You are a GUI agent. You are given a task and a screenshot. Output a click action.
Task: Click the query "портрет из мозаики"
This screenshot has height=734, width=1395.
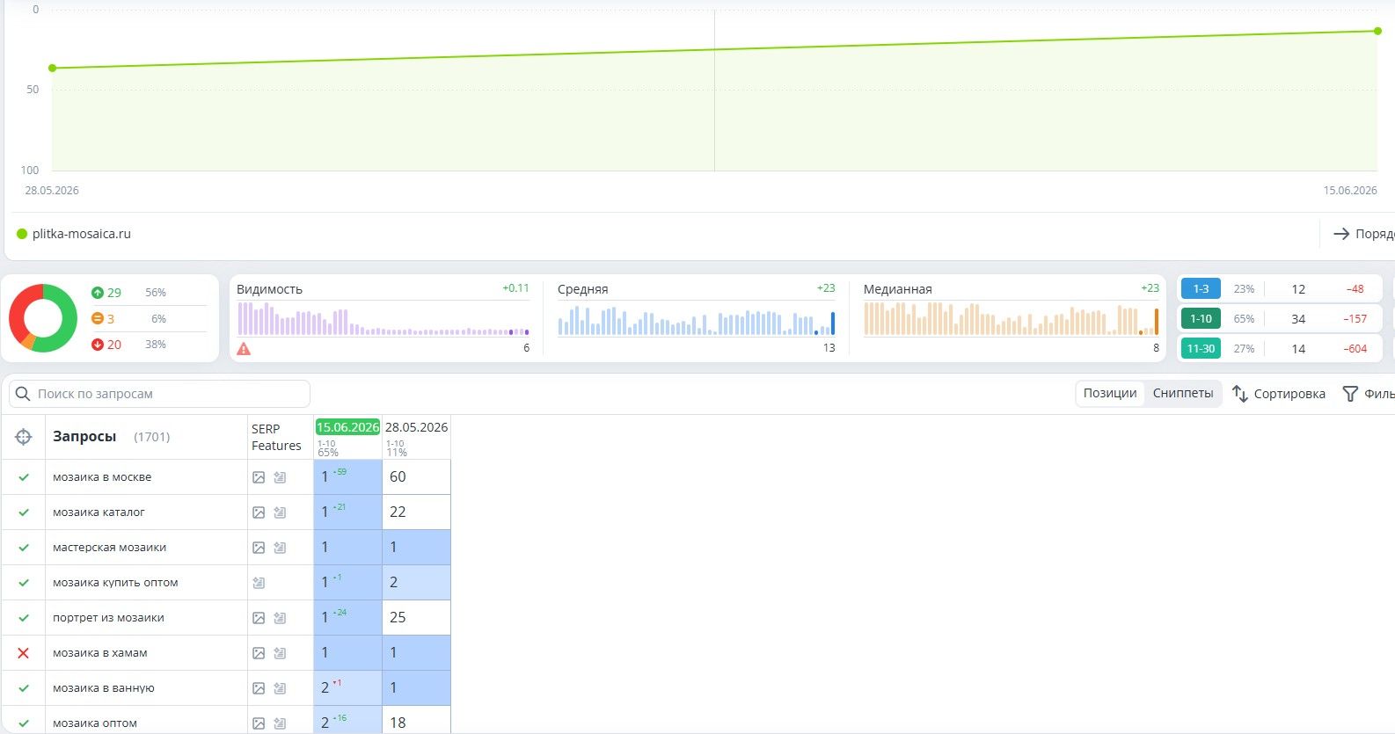coord(108,618)
